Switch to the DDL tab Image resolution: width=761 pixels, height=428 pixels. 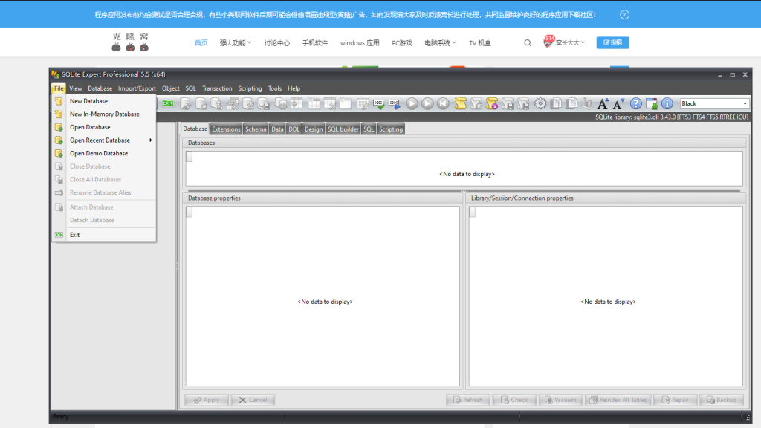click(x=294, y=129)
